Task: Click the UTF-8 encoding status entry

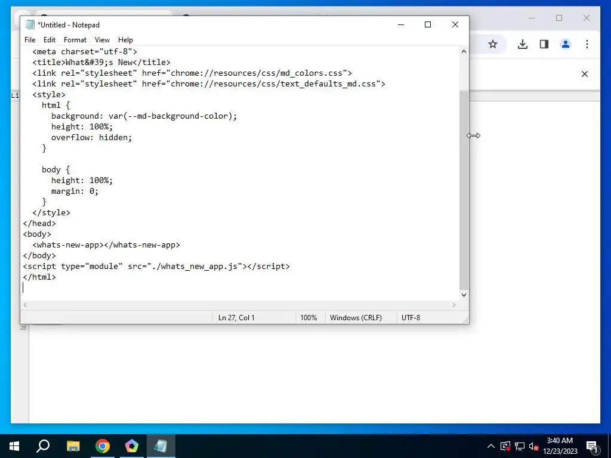Action: click(411, 318)
